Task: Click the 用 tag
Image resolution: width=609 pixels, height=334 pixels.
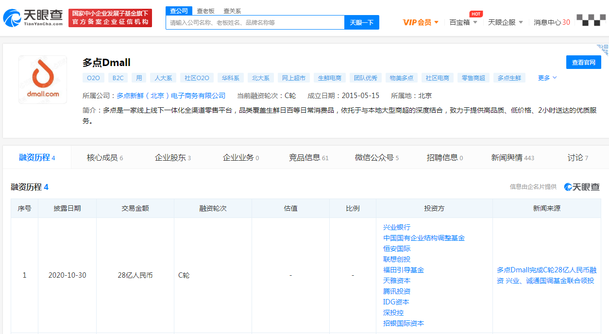Action: [139, 78]
